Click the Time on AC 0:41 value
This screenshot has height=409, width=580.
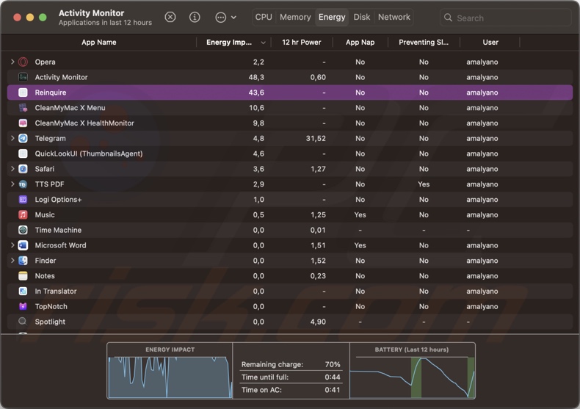(332, 390)
